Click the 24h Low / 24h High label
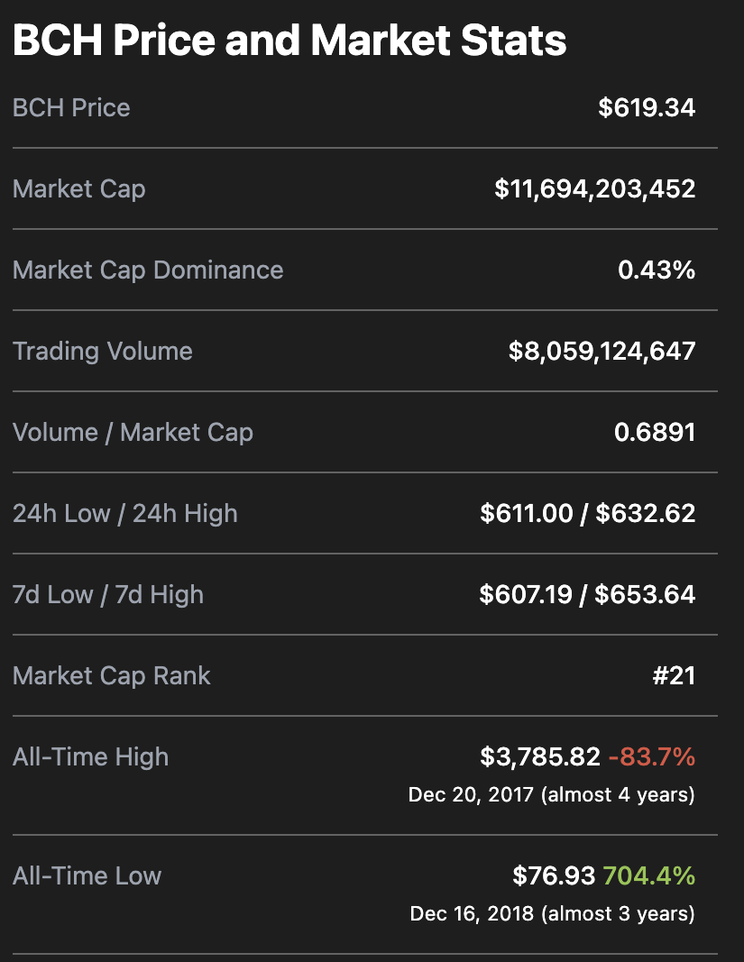 tap(125, 514)
